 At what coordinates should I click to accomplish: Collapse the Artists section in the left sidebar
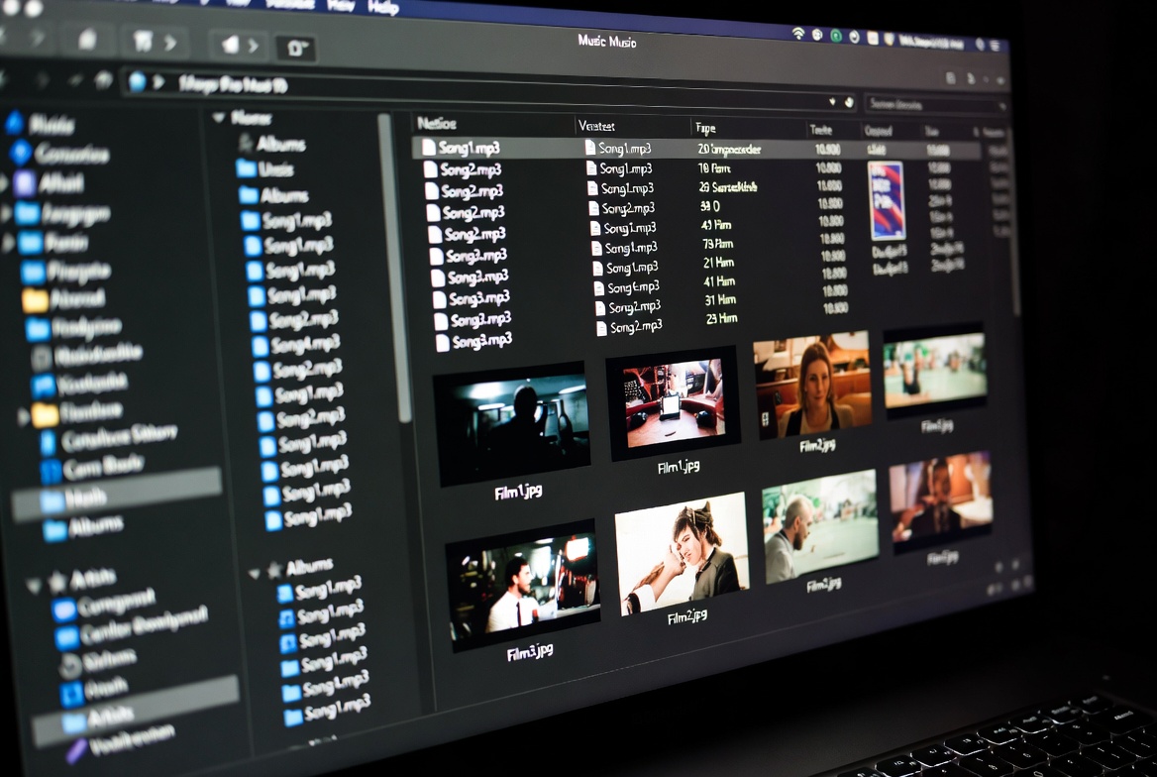pyautogui.click(x=33, y=584)
